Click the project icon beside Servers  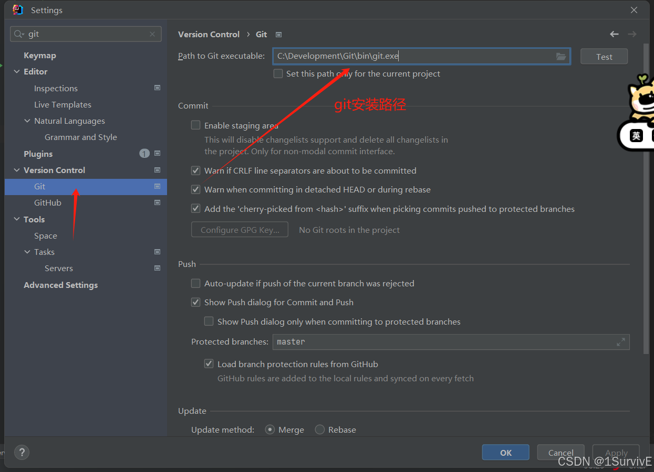coord(157,268)
